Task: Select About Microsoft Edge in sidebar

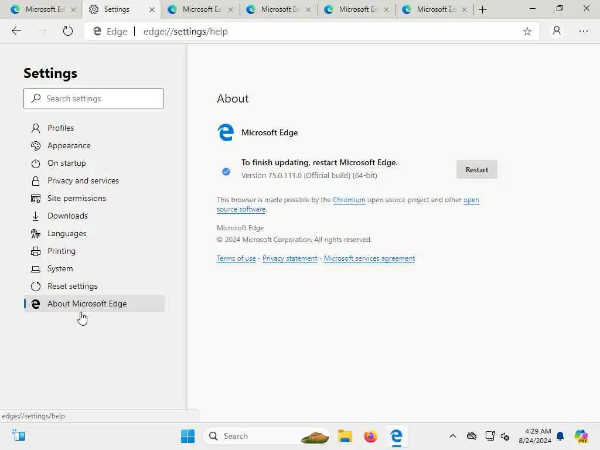Action: pyautogui.click(x=94, y=304)
